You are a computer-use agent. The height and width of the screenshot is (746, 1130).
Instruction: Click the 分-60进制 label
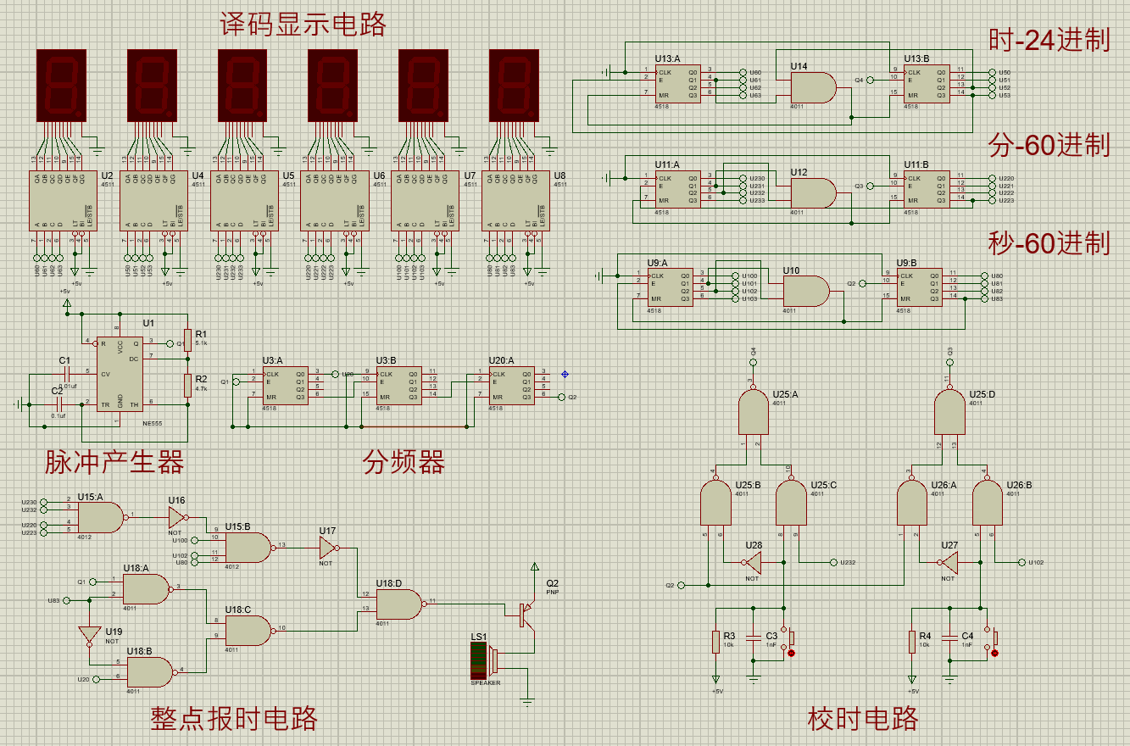pos(1049,145)
